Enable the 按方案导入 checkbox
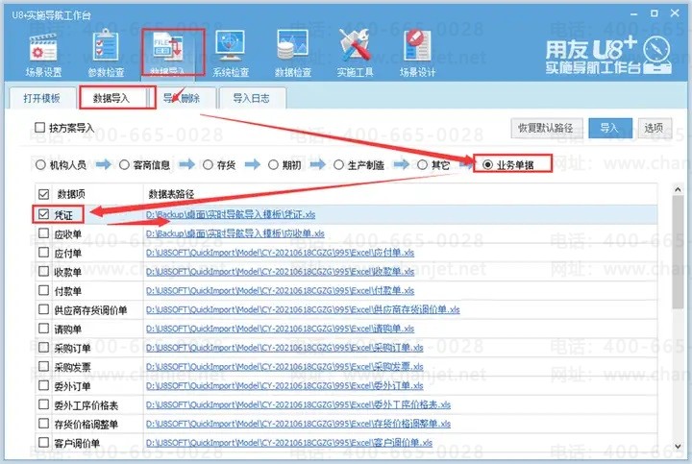 pyautogui.click(x=39, y=128)
